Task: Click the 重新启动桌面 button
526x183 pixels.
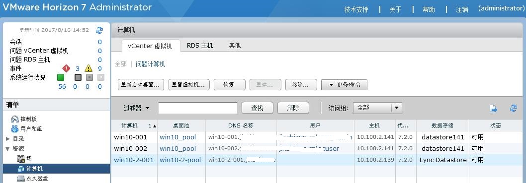Action: tap(141, 85)
